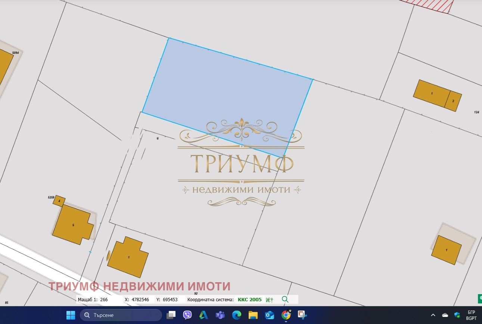The width and height of the screenshot is (482, 324).
Task: Open the Windows Start menu
Action: tap(70, 315)
